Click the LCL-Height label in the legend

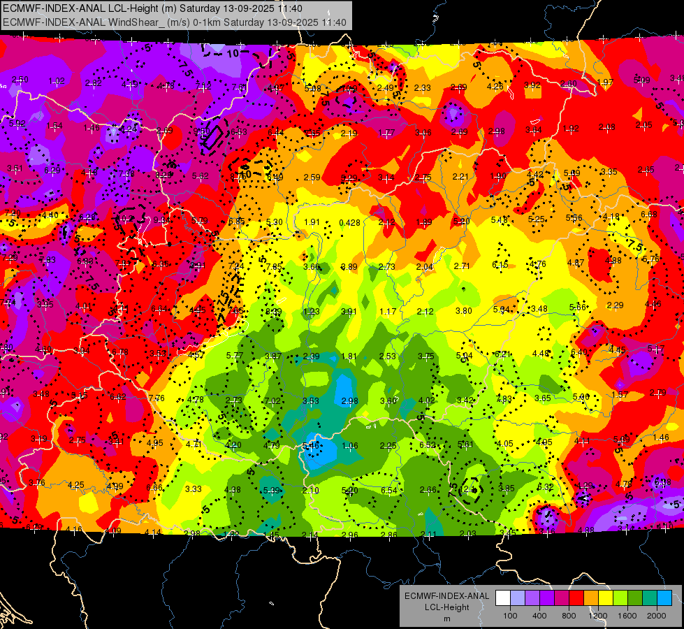click(446, 607)
